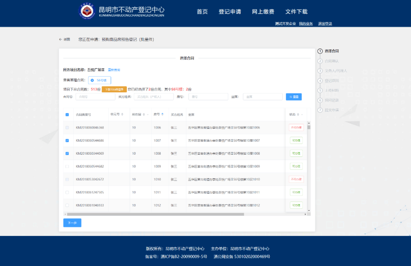Click step 1 circle 选择合同

(320, 51)
